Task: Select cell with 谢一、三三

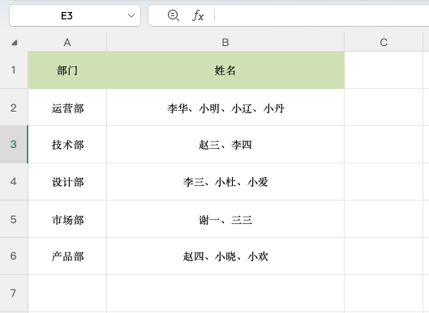Action: click(225, 219)
